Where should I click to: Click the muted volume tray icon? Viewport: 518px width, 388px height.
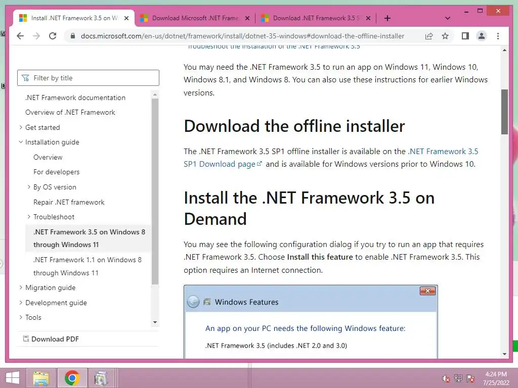(446, 378)
